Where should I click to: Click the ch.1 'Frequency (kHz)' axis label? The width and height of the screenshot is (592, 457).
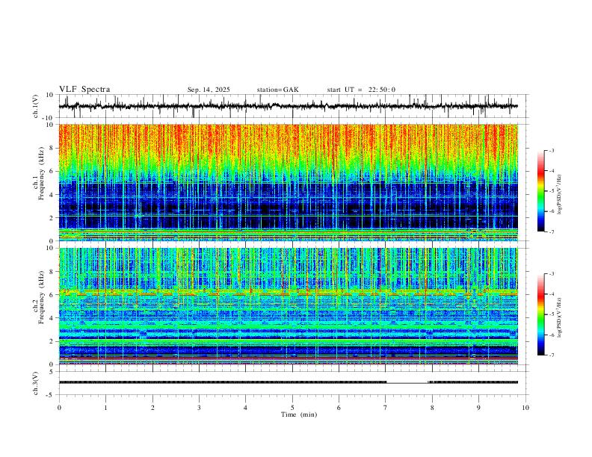coord(41,173)
